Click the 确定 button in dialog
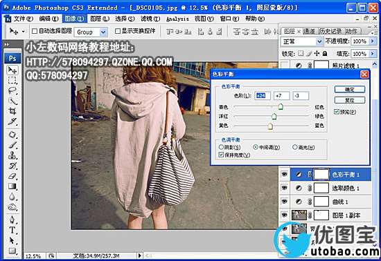This screenshot has width=381, height=261. point(350,89)
